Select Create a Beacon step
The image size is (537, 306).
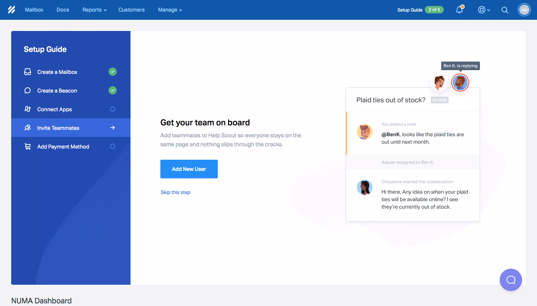pyautogui.click(x=71, y=91)
